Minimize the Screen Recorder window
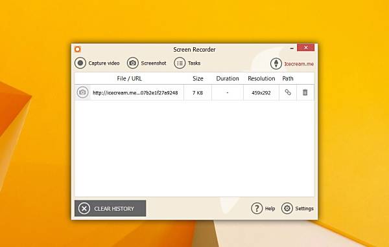Screen dimensions: 389x247 292,48
